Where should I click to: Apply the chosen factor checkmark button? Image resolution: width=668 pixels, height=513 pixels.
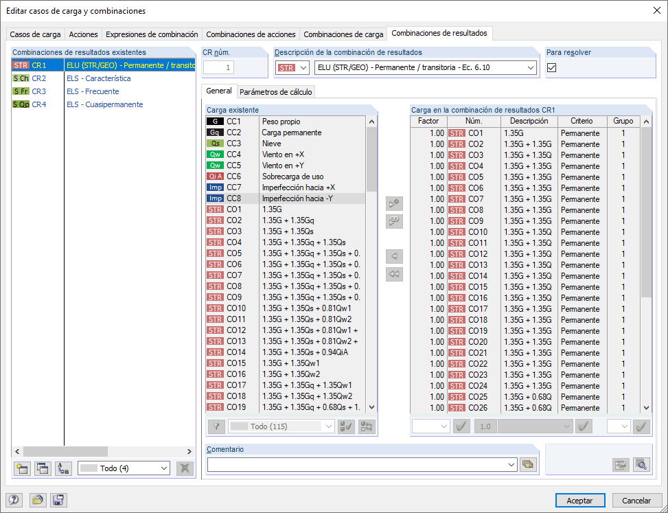461,426
